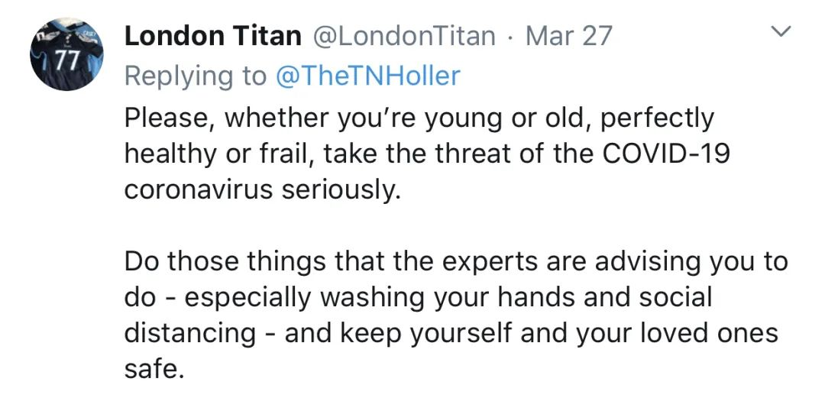Open the Mar 27 timestamp link
The width and height of the screenshot is (825, 398).
click(x=568, y=36)
